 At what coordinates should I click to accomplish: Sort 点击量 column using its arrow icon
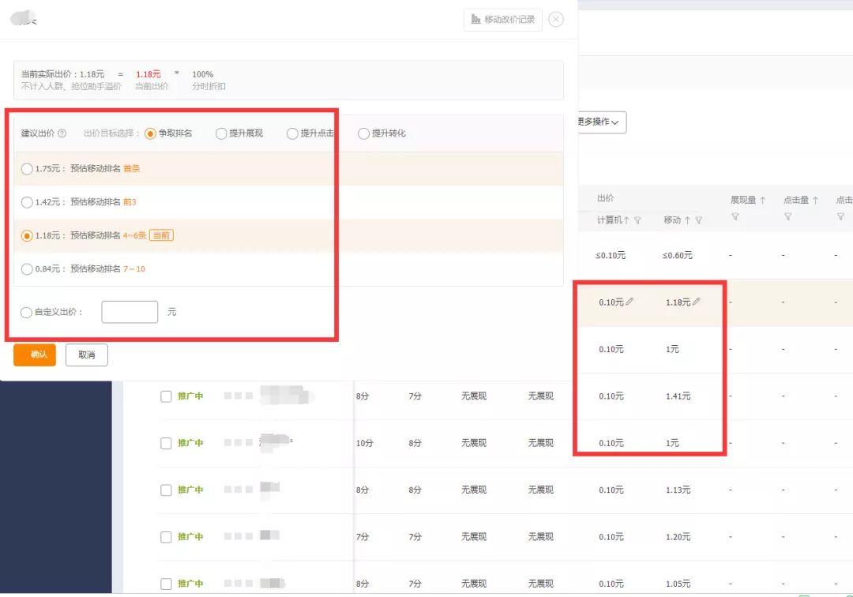click(x=814, y=200)
